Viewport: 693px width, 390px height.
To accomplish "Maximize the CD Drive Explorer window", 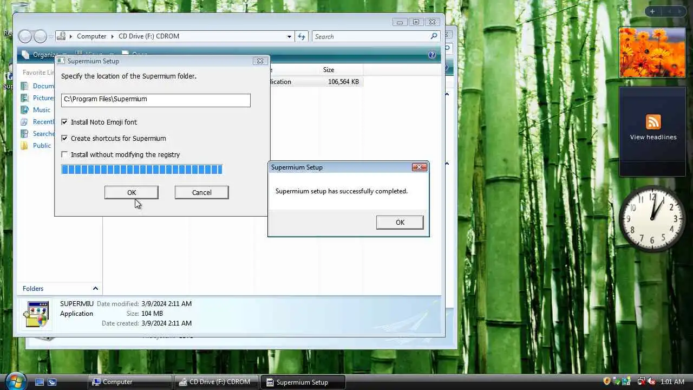I will pos(416,22).
